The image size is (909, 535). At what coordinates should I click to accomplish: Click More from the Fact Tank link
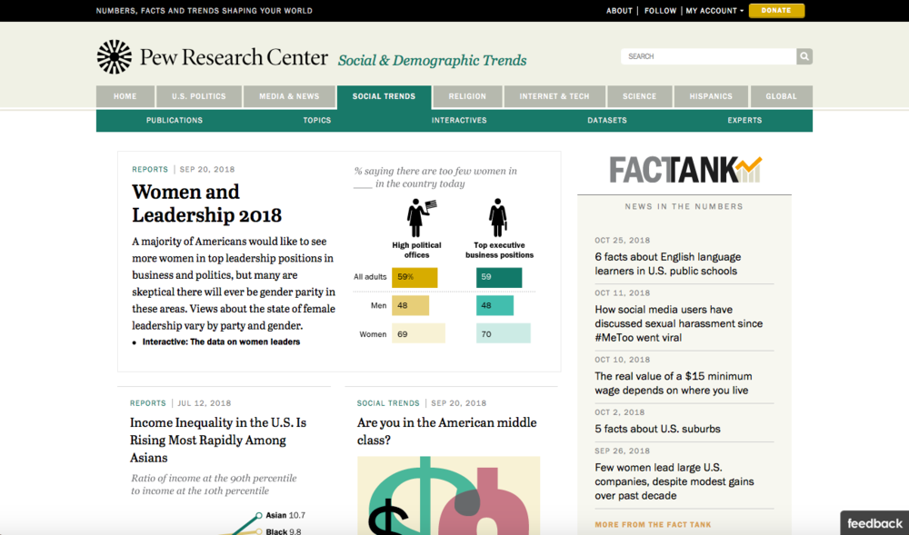pyautogui.click(x=653, y=525)
